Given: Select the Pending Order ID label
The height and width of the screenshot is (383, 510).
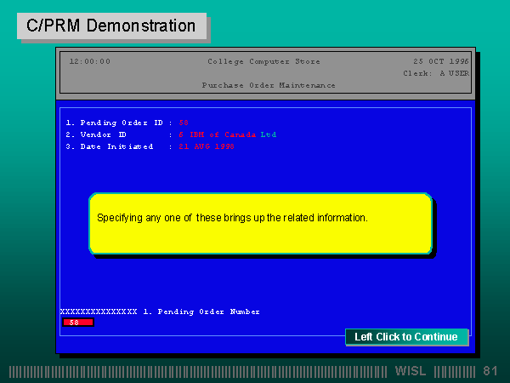Looking at the screenshot, I should tap(115, 123).
